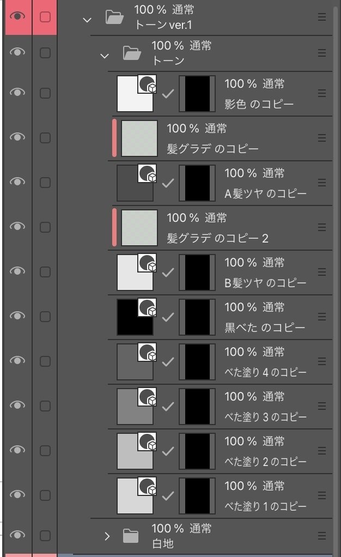Select layer mask of 黒べた のコピー

[197, 317]
